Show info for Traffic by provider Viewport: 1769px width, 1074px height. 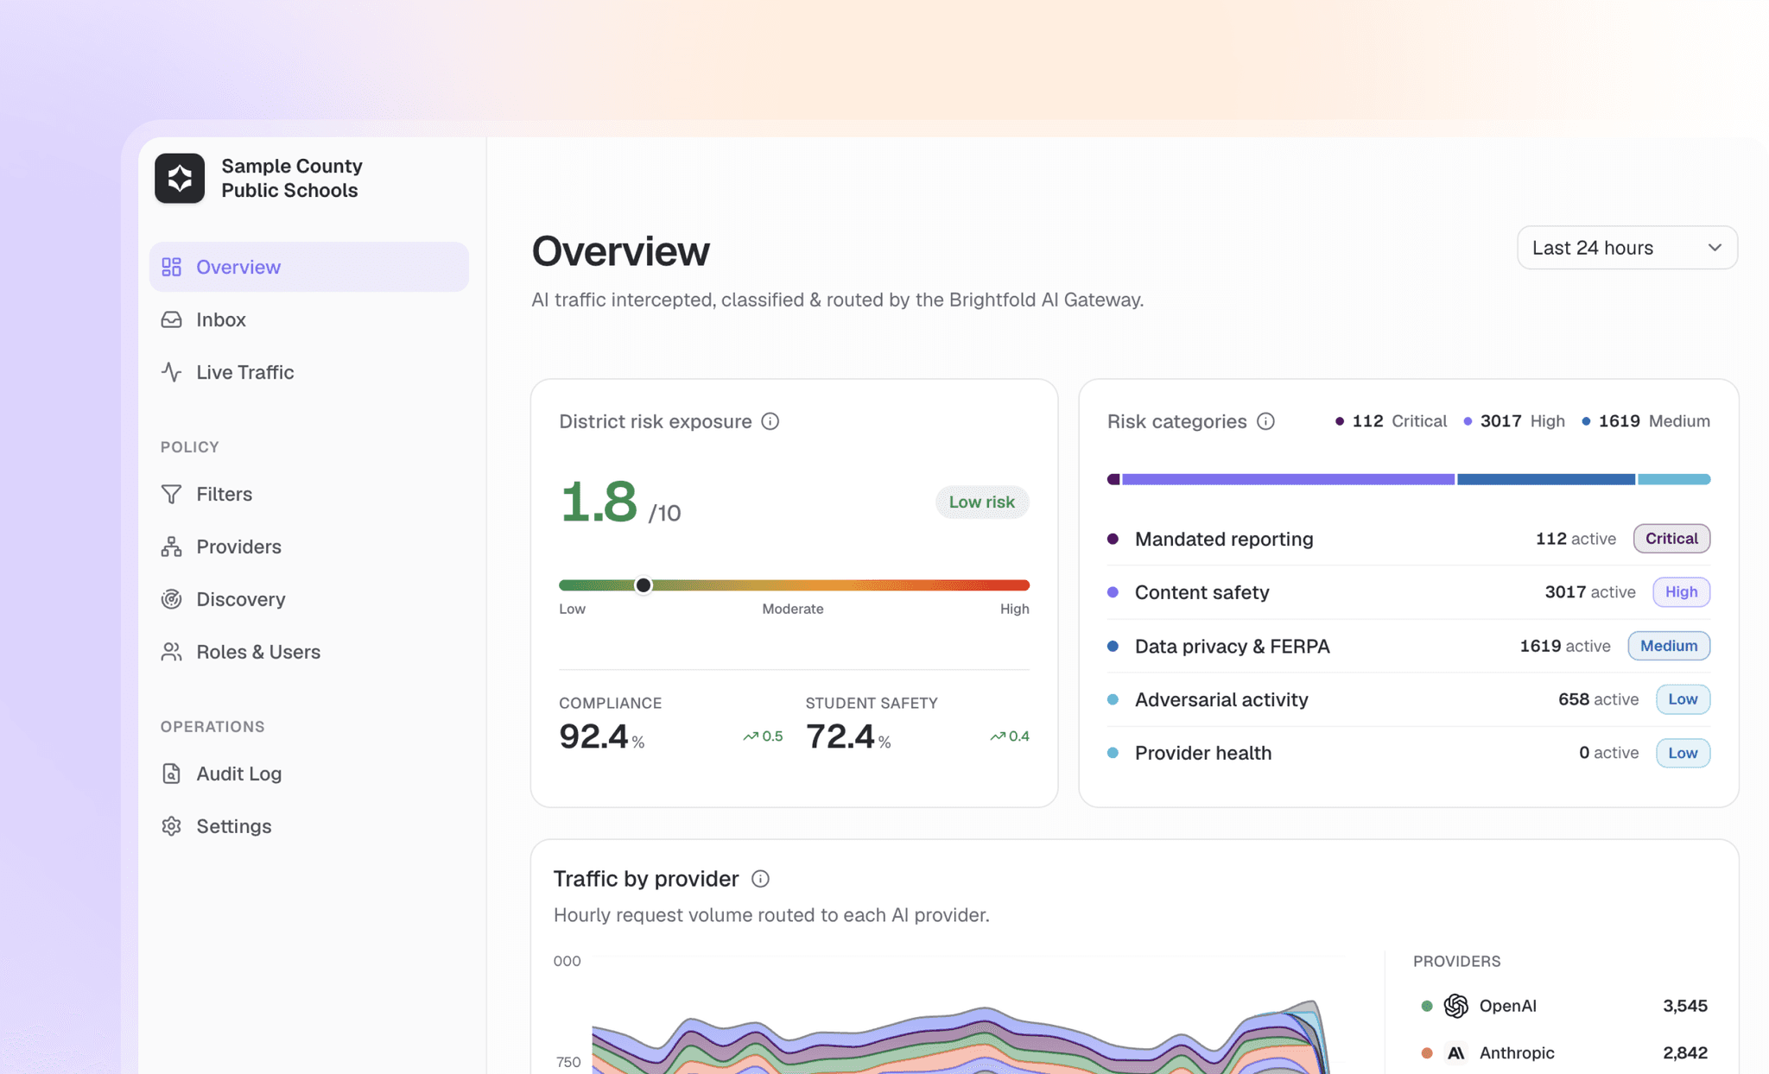[x=760, y=879]
